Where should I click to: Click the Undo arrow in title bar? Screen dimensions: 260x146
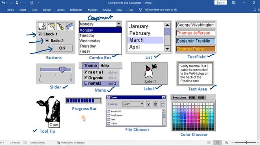tap(3, 3)
